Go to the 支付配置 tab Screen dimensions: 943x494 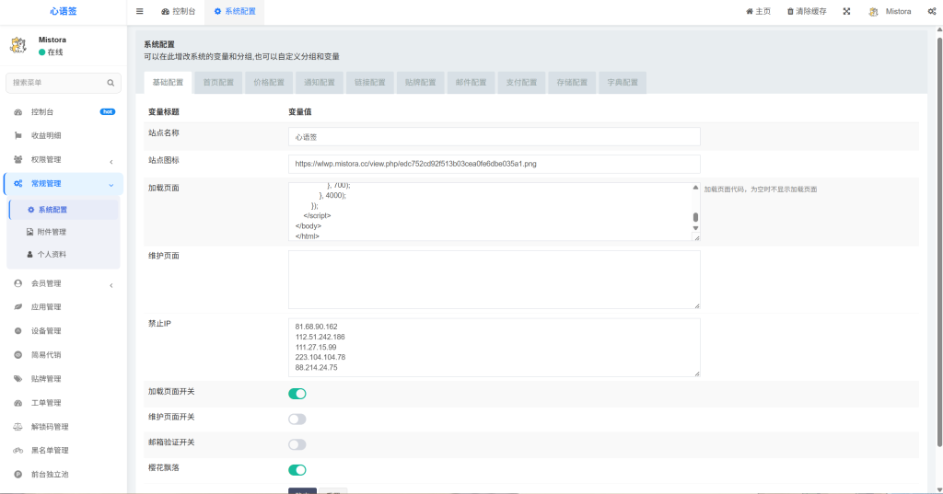pyautogui.click(x=521, y=83)
